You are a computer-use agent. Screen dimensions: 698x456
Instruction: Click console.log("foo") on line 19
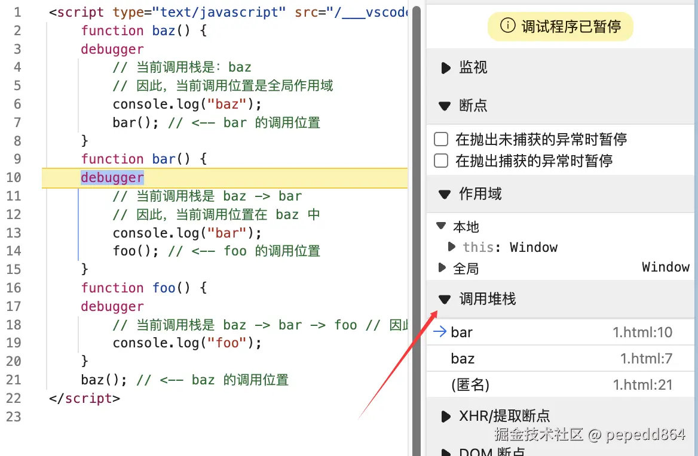pos(187,343)
